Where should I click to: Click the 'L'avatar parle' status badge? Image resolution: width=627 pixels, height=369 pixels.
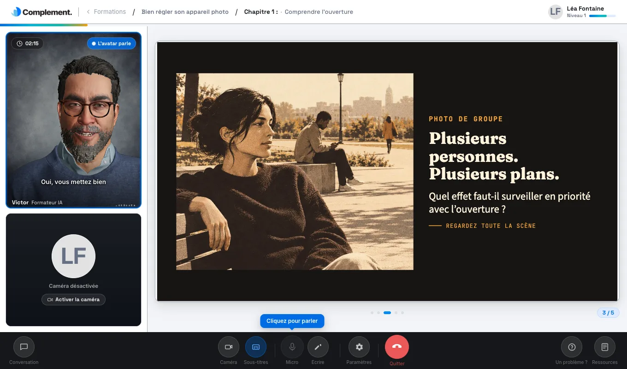(112, 43)
